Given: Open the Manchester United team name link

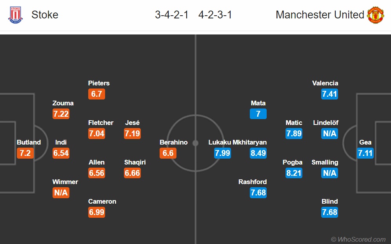Looking at the screenshot, I should point(320,15).
